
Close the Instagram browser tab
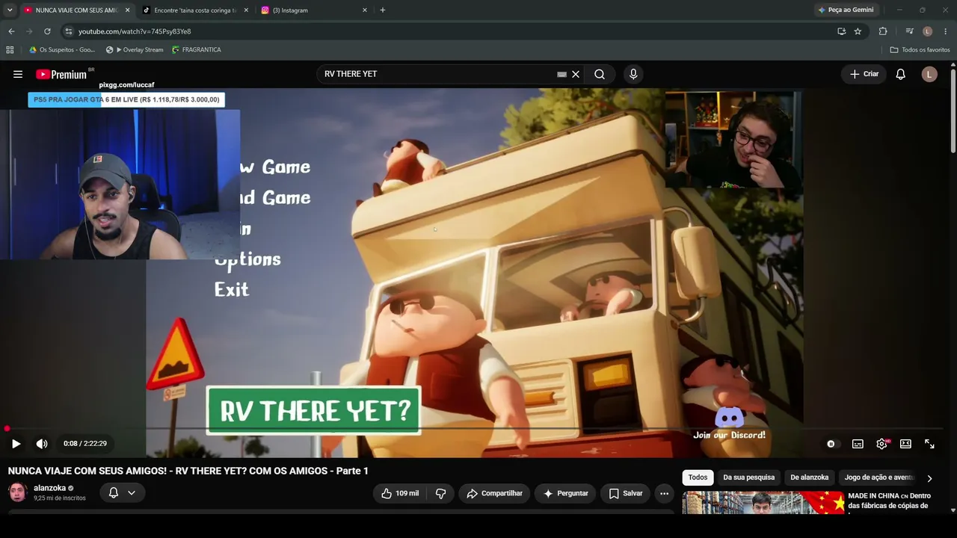[x=365, y=10]
